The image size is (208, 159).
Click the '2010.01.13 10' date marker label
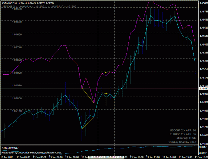[97, 157]
